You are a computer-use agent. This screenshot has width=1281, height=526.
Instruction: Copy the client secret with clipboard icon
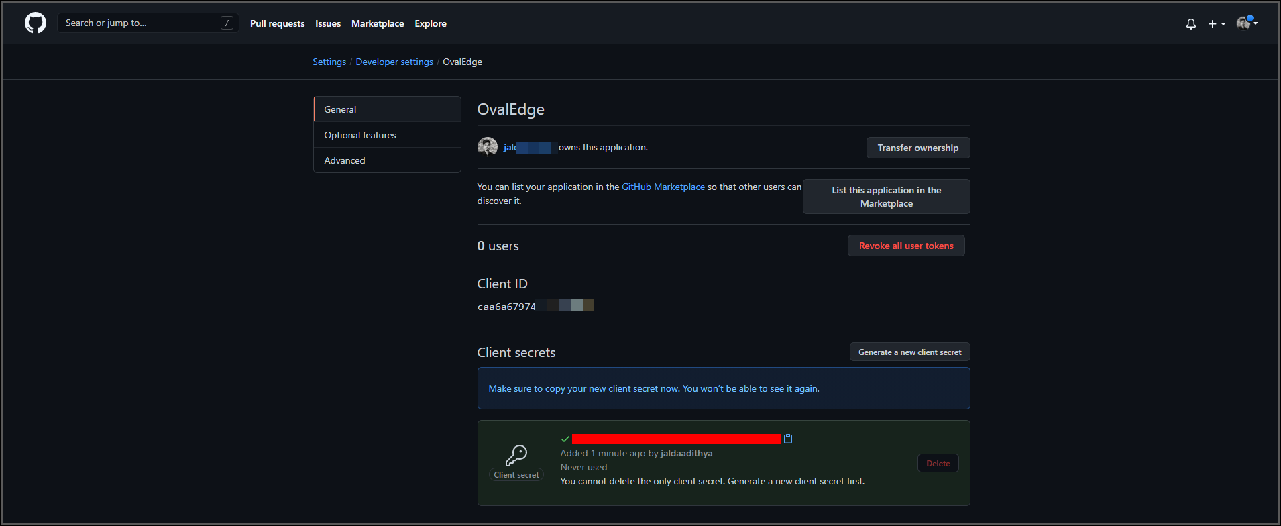pos(788,439)
